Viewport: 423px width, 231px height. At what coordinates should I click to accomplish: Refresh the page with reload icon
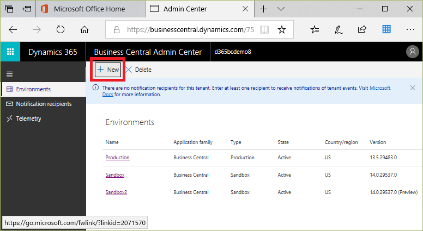point(61,29)
